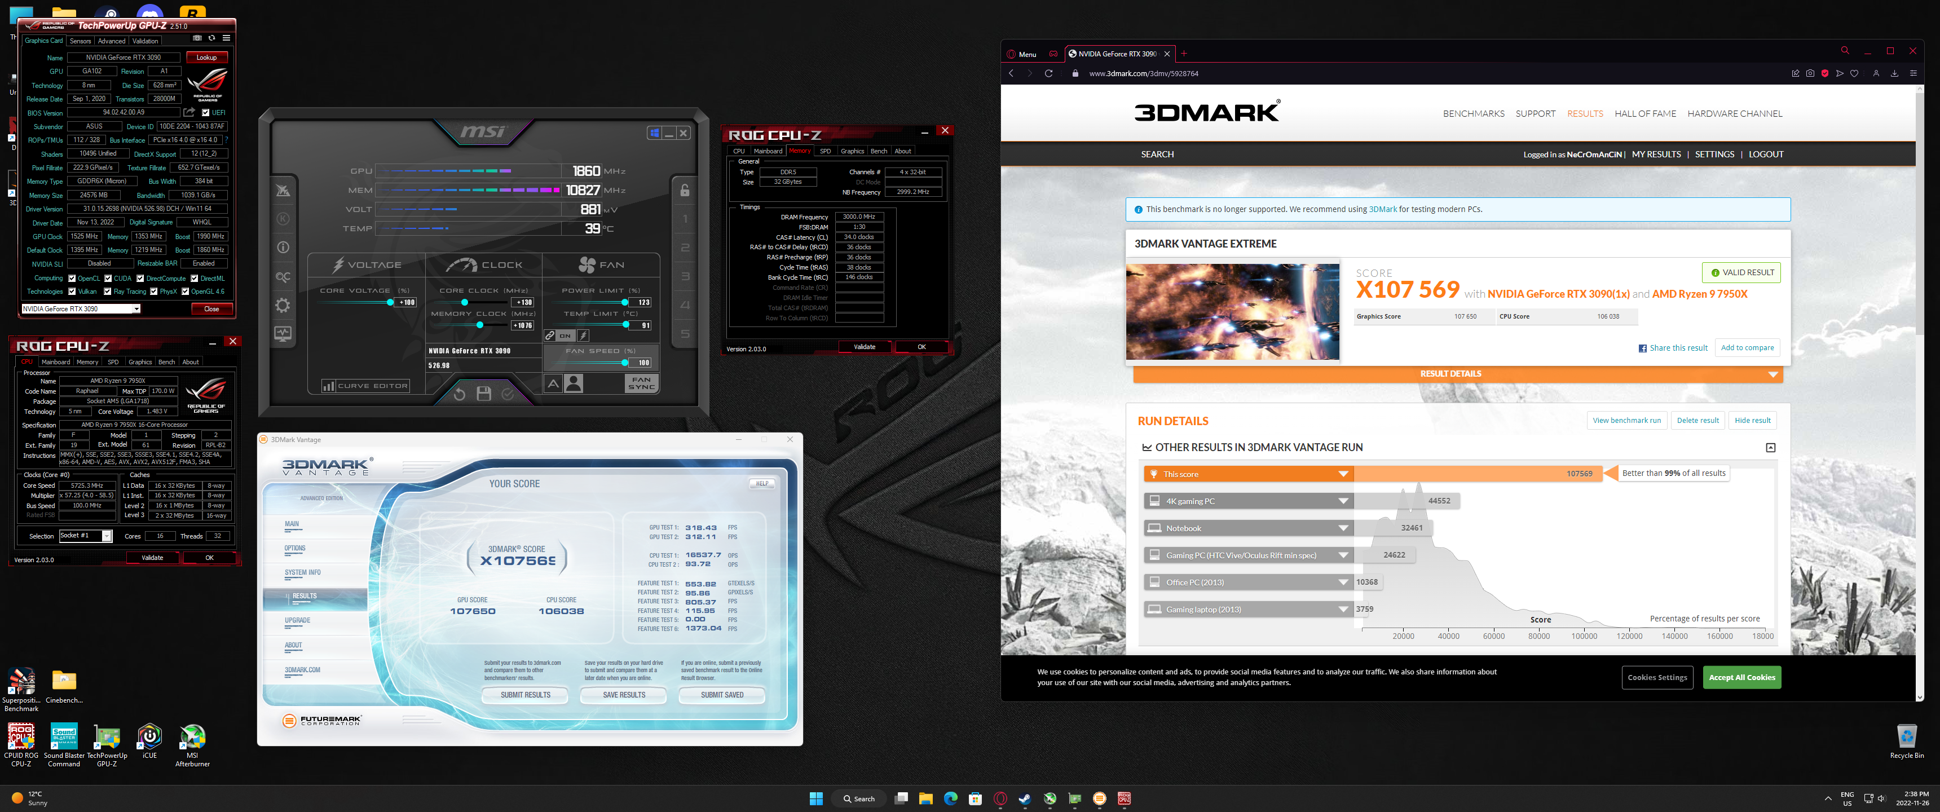Viewport: 1940px width, 812px height.
Task: Click the GPU-Z Lookup button
Action: (x=206, y=58)
